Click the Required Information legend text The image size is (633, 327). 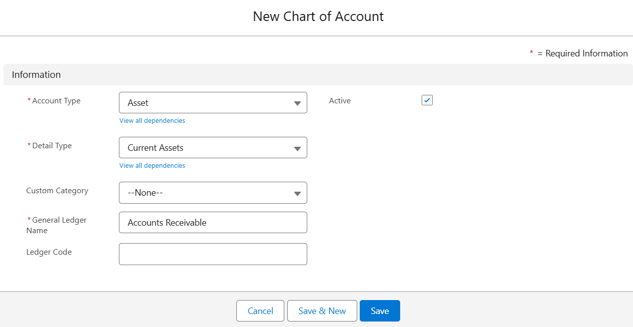(x=586, y=53)
